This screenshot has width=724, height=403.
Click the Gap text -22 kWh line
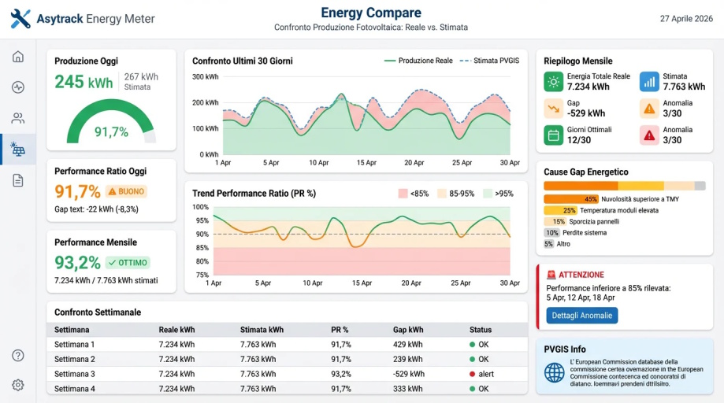point(96,209)
